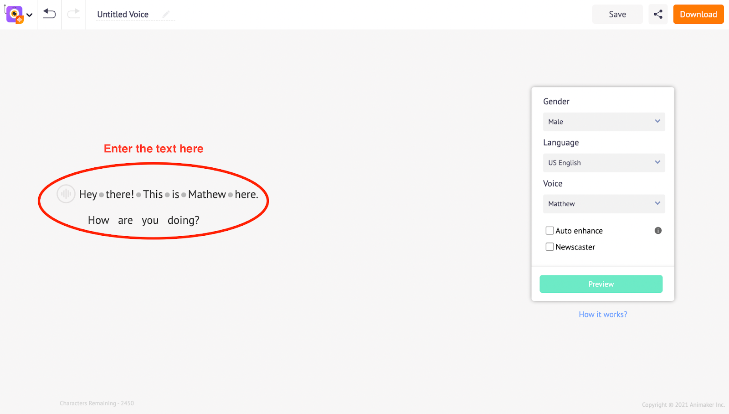Click the Copyright 2021 Animaker Inc. text
The height and width of the screenshot is (414, 729).
point(683,405)
